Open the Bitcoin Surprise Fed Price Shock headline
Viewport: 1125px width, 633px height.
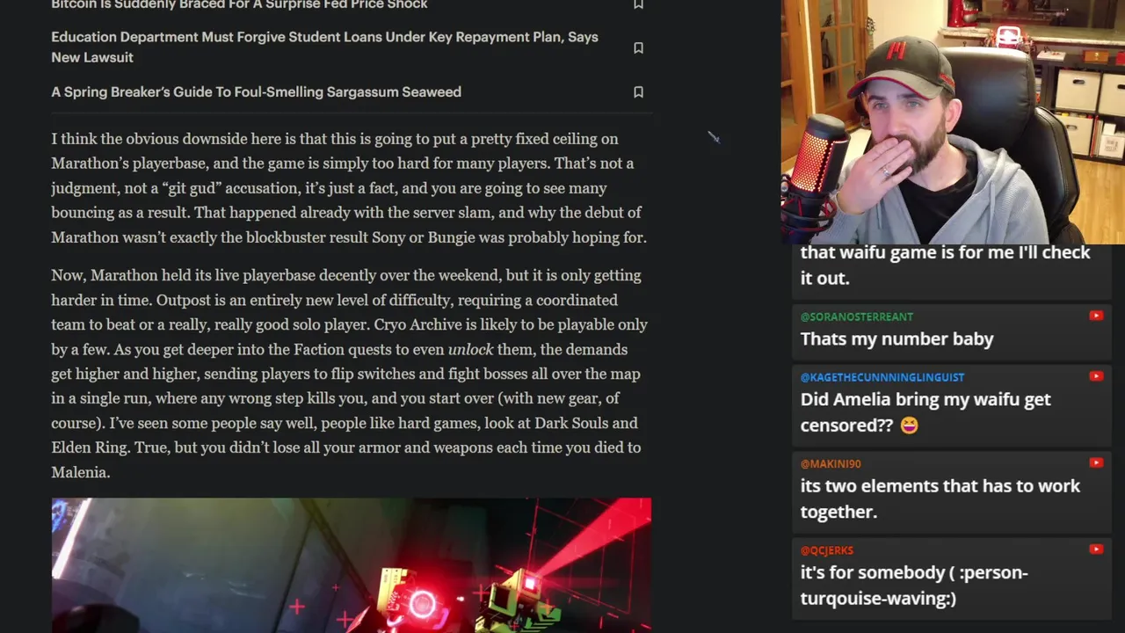click(239, 4)
